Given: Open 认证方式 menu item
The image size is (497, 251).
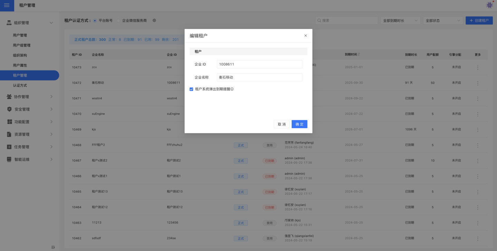Looking at the screenshot, I should point(20,85).
